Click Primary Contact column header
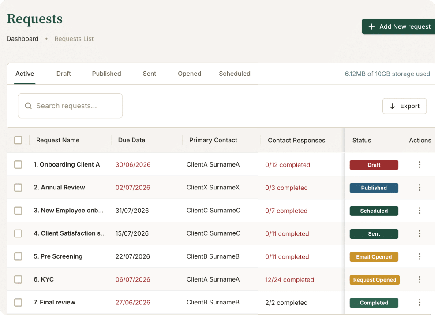The image size is (435, 315). [213, 140]
